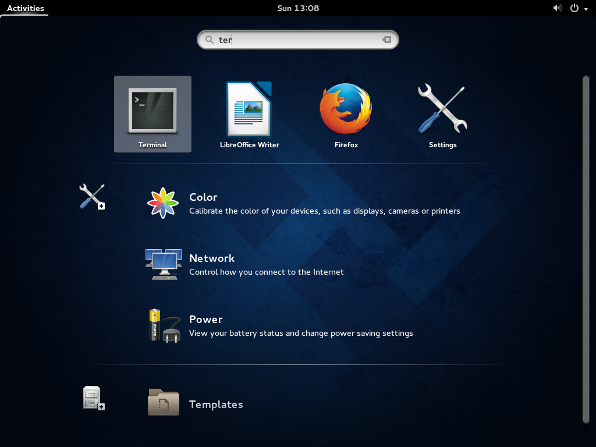Show more Settings search results icon

[x=92, y=197]
